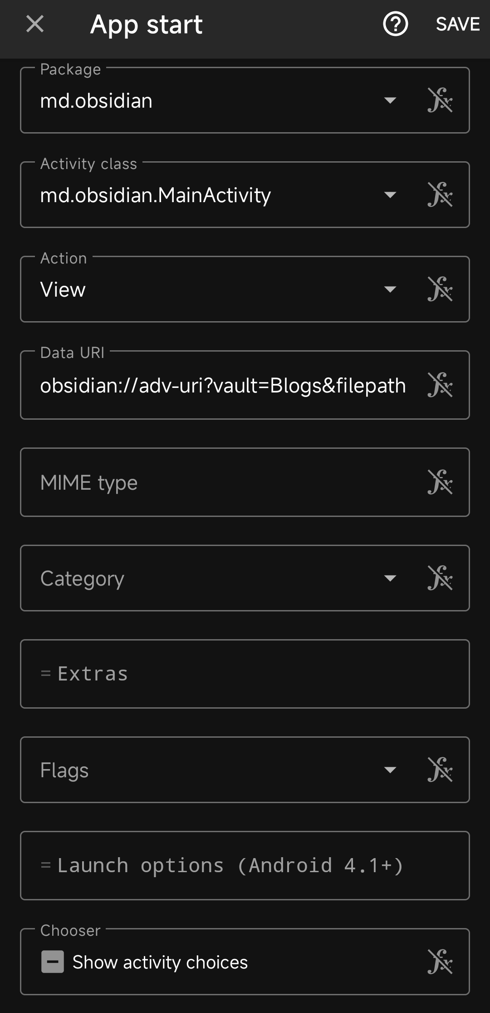Expand the Package dropdown arrow

(x=390, y=100)
